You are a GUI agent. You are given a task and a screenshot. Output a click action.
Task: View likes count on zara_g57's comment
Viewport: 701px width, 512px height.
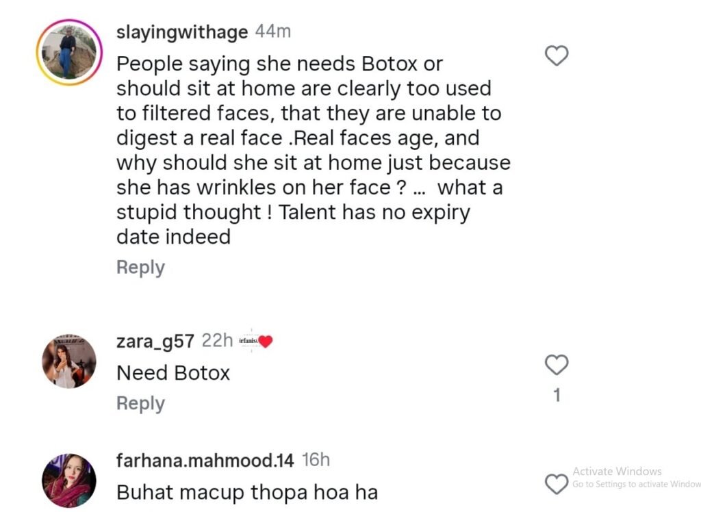coord(557,396)
